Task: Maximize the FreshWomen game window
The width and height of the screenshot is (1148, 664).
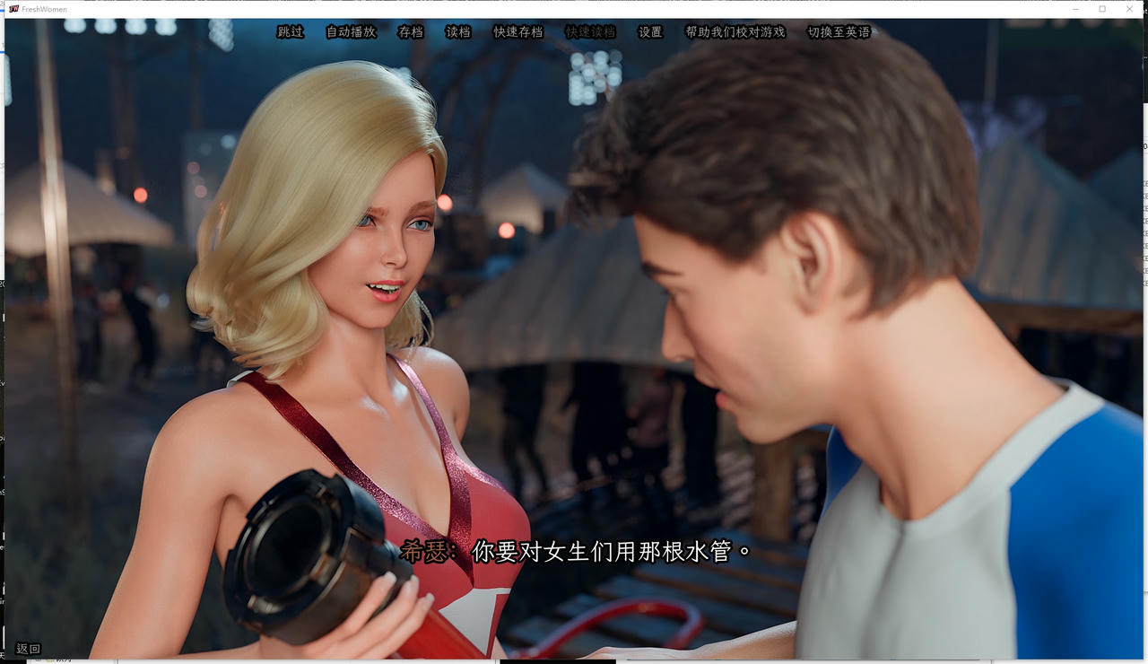Action: tap(1101, 9)
